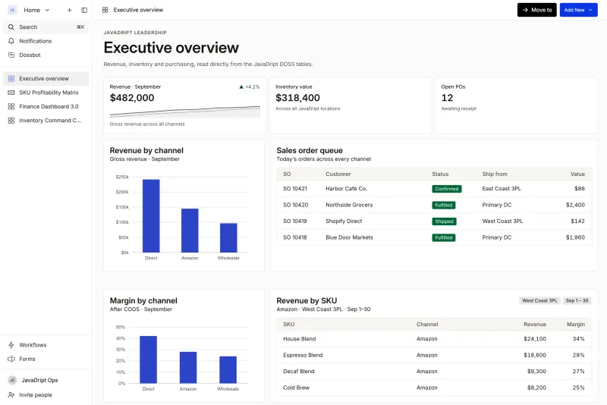Open Dossbot from sidebar
The width and height of the screenshot is (607, 405).
tap(46, 55)
